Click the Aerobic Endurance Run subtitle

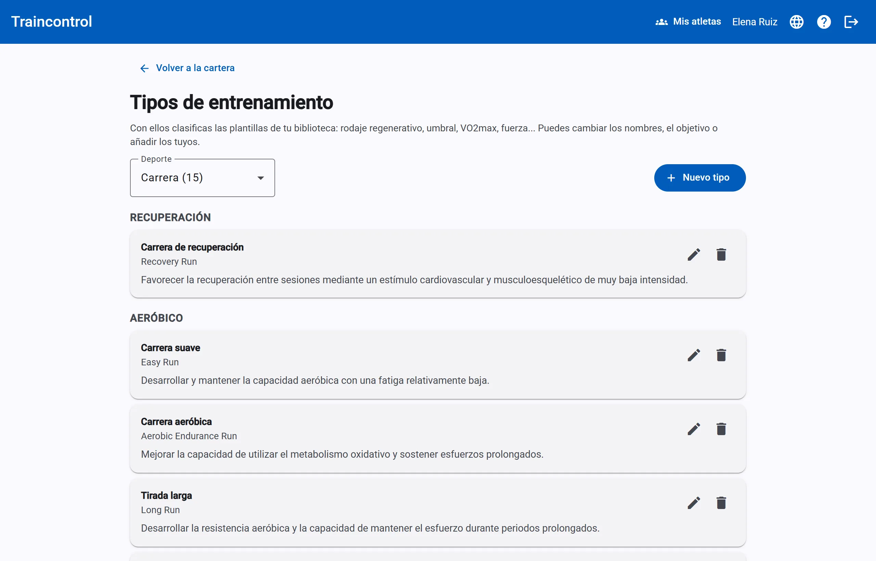(x=189, y=436)
